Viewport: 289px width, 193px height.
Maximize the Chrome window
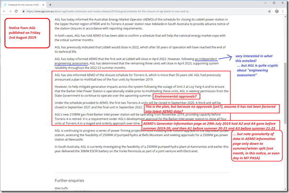[x=274, y=3]
